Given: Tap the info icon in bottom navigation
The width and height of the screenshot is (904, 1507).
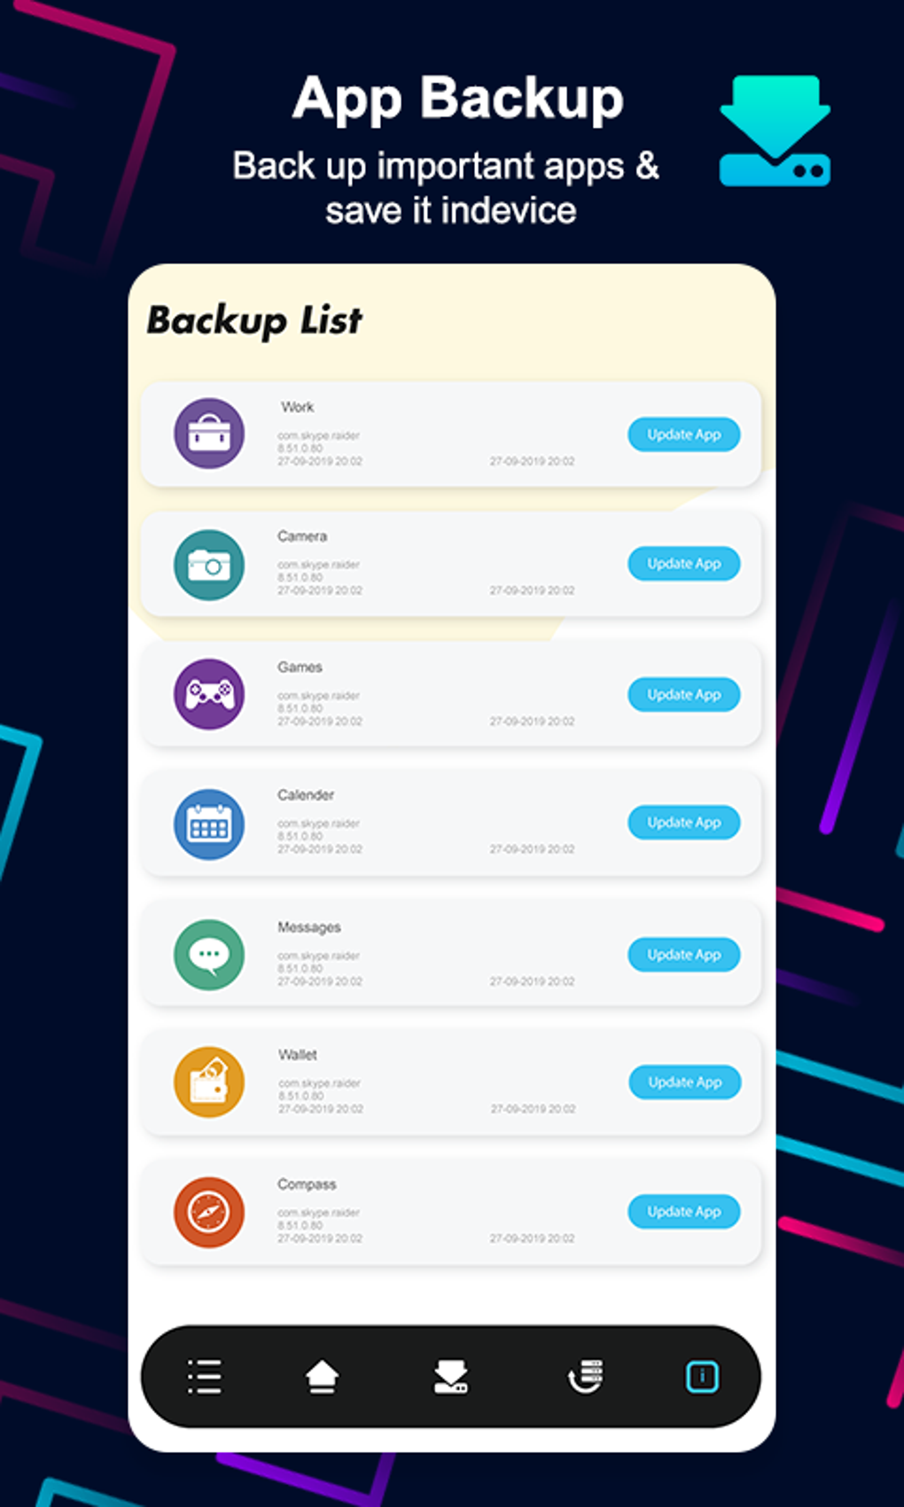Looking at the screenshot, I should [x=702, y=1377].
